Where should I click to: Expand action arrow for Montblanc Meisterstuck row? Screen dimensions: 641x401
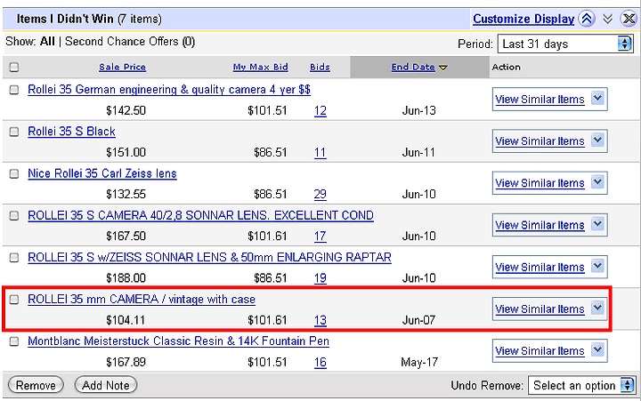597,349
